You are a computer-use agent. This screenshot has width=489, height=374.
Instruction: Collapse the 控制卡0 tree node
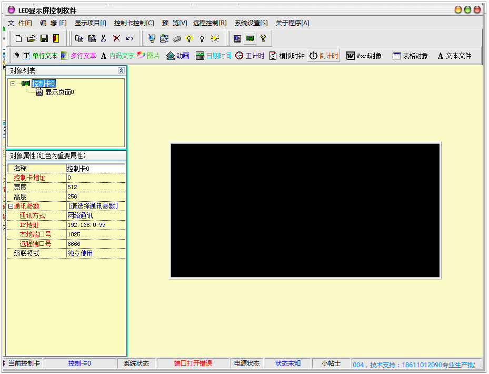pyautogui.click(x=12, y=83)
